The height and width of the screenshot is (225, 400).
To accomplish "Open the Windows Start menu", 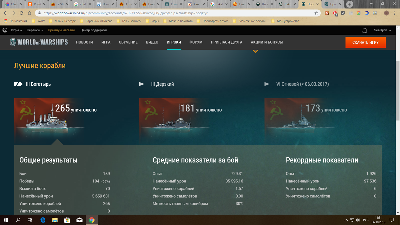I will point(6,220).
